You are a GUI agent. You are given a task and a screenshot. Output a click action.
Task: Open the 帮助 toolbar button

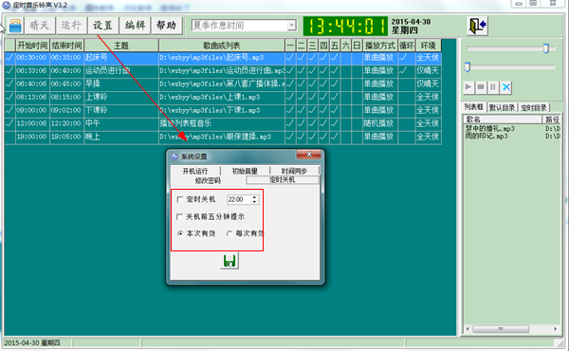167,26
